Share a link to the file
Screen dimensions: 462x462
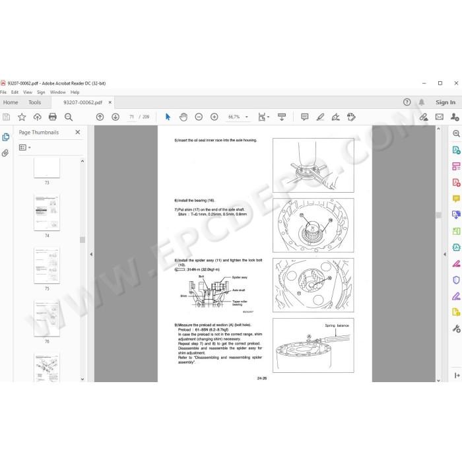click(x=424, y=117)
